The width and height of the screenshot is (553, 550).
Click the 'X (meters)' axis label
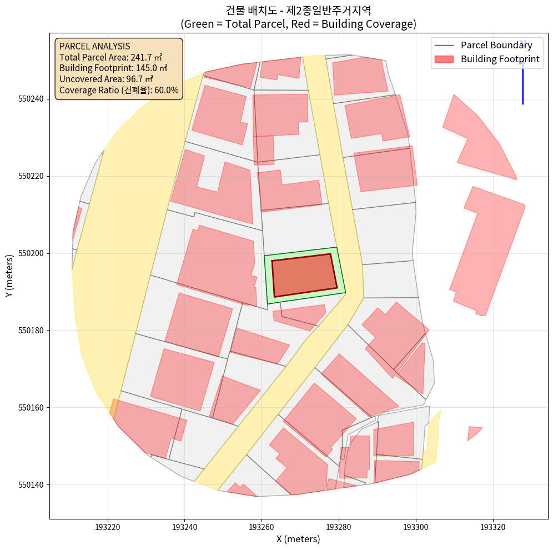point(298,539)
